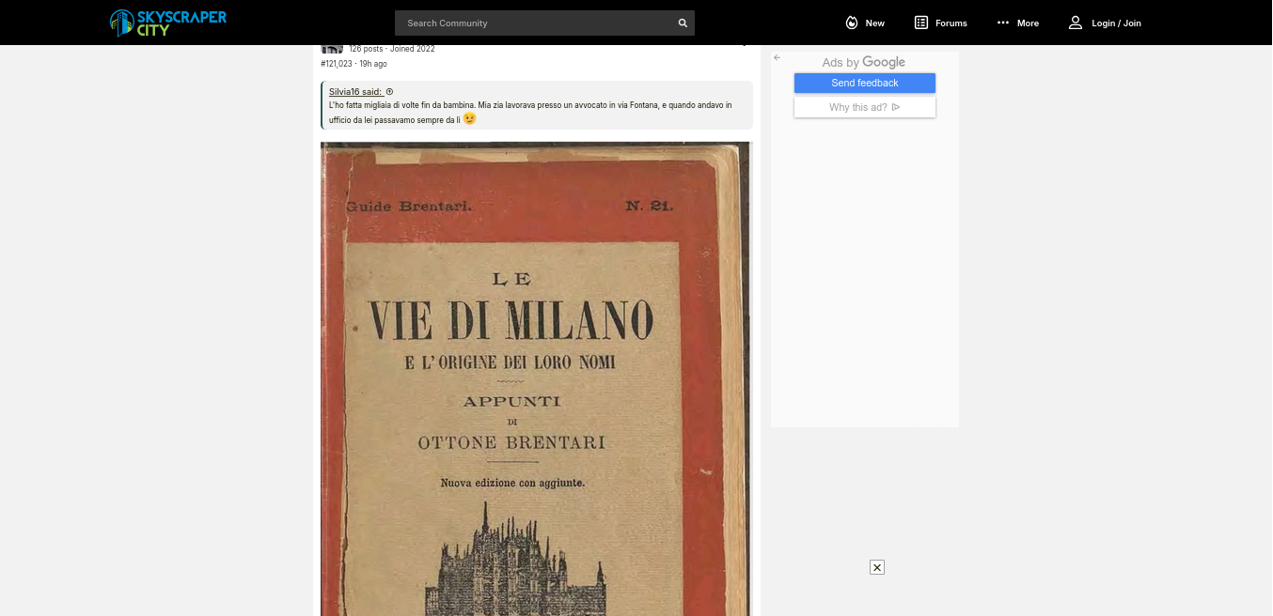Click the poster's avatar thumbnail
1273x616 pixels.
331,49
